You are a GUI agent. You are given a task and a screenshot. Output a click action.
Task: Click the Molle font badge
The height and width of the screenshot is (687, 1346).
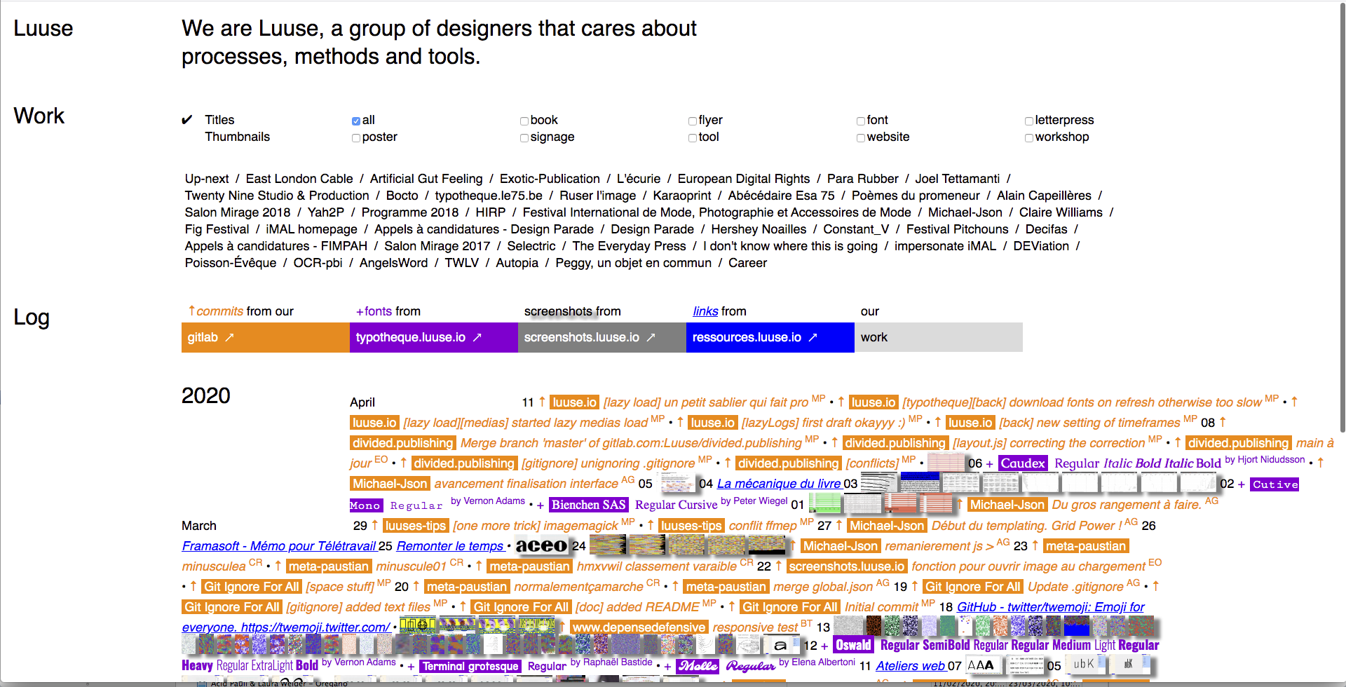coord(698,666)
